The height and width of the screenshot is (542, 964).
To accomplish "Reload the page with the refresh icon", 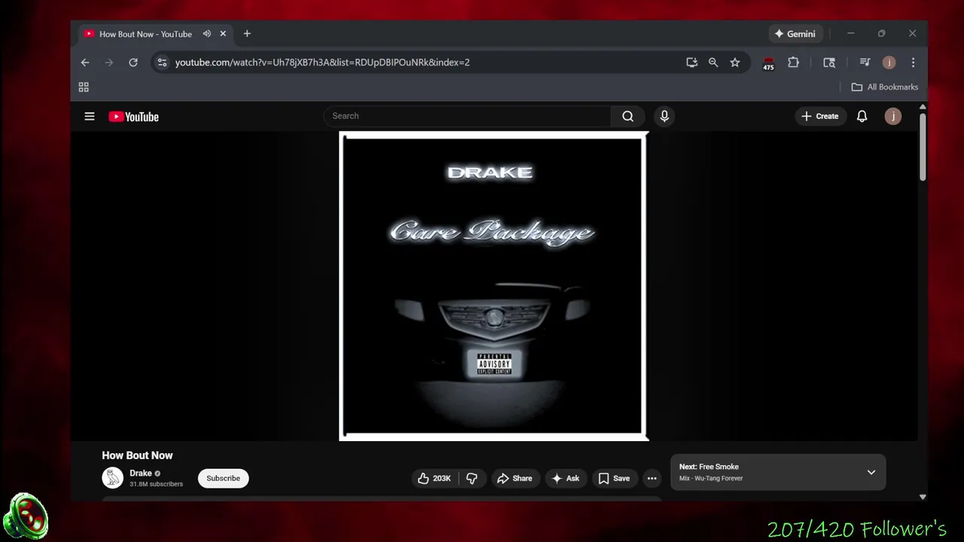I will click(x=133, y=62).
